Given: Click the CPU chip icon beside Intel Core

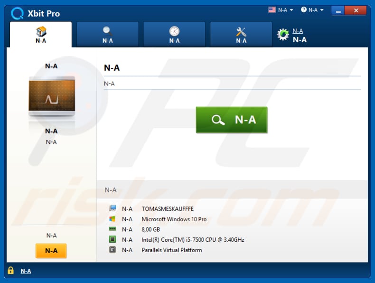Looking at the screenshot, I should 112,239.
